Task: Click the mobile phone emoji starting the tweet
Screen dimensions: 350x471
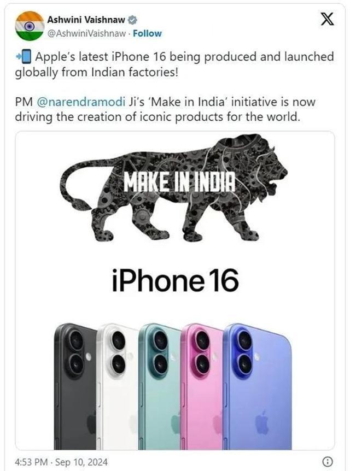Action: pyautogui.click(x=24, y=57)
